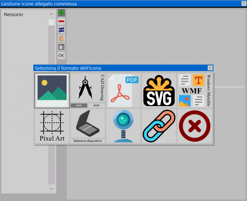
Task: Click the list scroll down arrow
Action: [x=51, y=189]
